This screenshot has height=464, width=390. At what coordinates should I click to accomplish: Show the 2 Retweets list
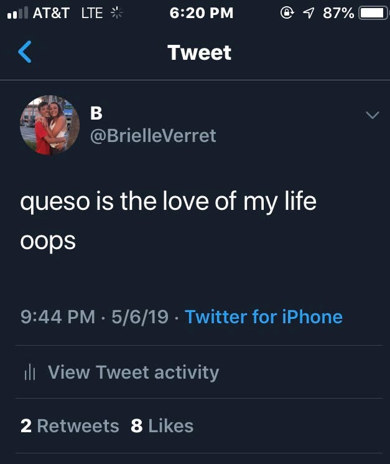(70, 426)
